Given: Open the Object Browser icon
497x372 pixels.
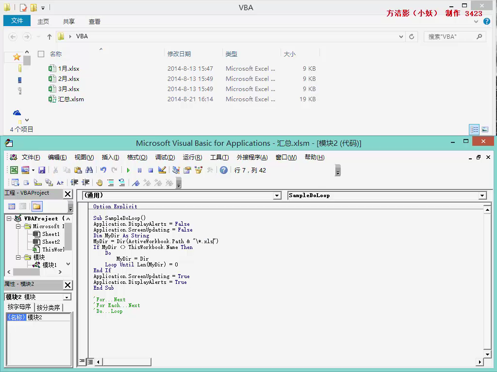Looking at the screenshot, I should [199, 170].
